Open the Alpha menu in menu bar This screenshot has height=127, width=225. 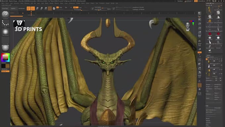pyautogui.click(x=3, y=3)
